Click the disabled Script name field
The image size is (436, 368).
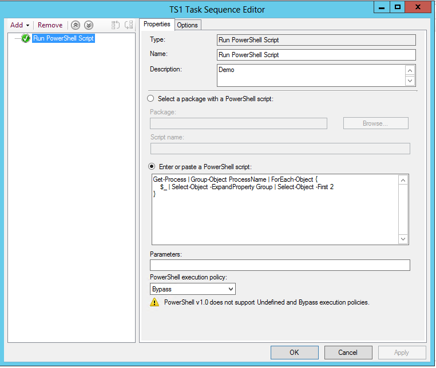[280, 149]
